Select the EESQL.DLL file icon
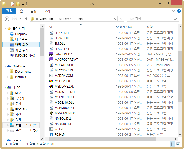 [x=51, y=33]
